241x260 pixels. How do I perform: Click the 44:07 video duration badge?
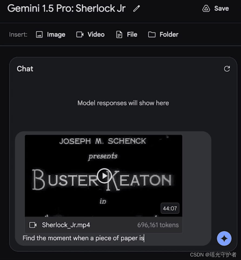(x=170, y=208)
